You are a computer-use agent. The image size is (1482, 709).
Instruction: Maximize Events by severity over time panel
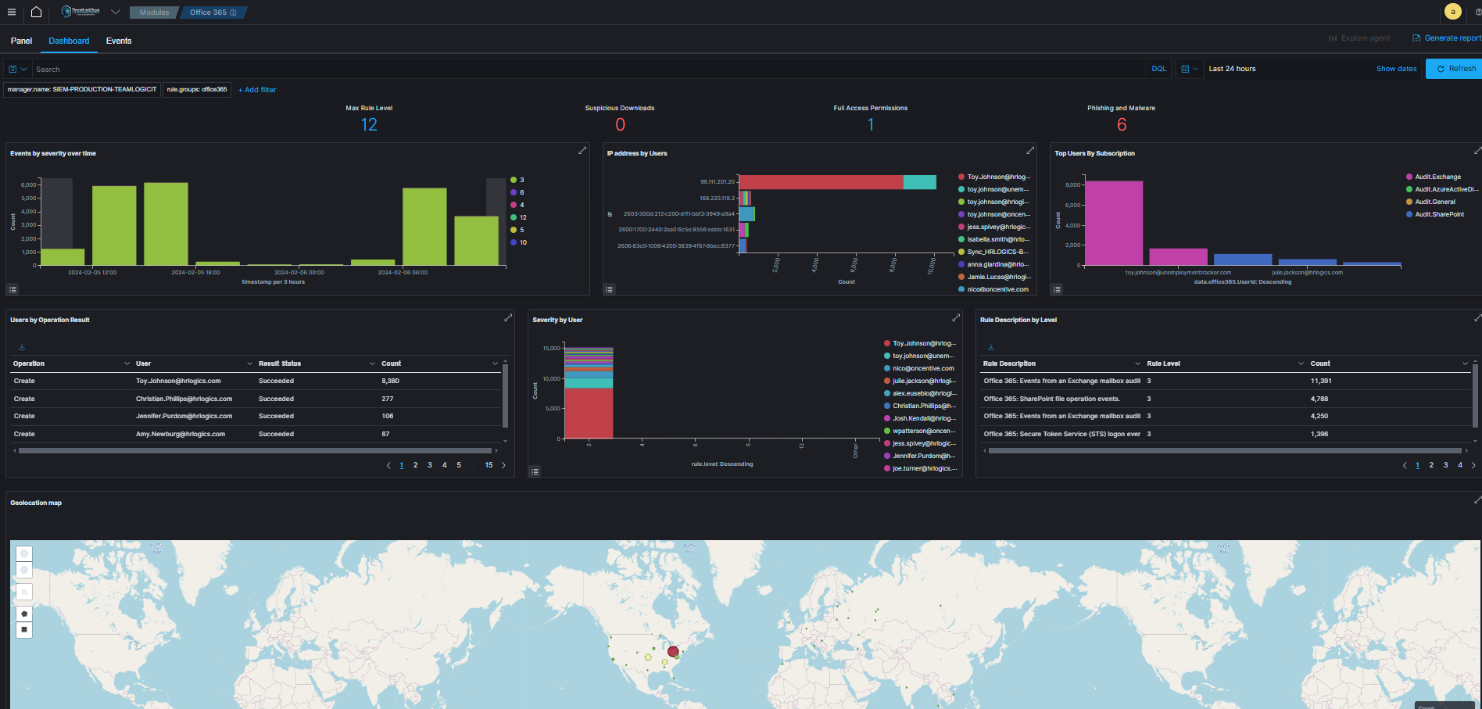582,150
